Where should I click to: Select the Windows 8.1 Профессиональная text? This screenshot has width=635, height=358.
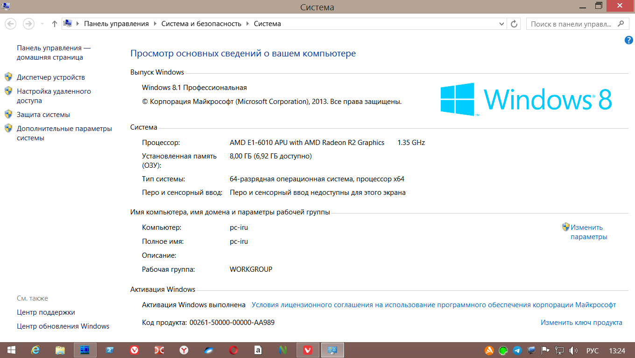(x=194, y=88)
